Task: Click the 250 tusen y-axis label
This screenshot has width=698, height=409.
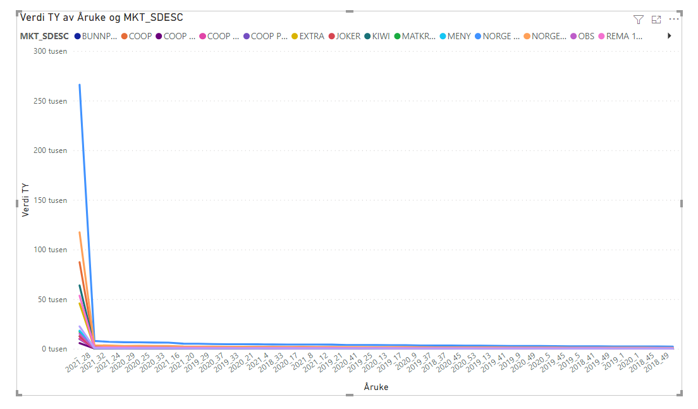Action: click(x=51, y=101)
